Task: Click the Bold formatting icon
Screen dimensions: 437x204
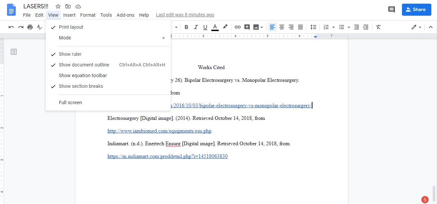Action: click(187, 27)
